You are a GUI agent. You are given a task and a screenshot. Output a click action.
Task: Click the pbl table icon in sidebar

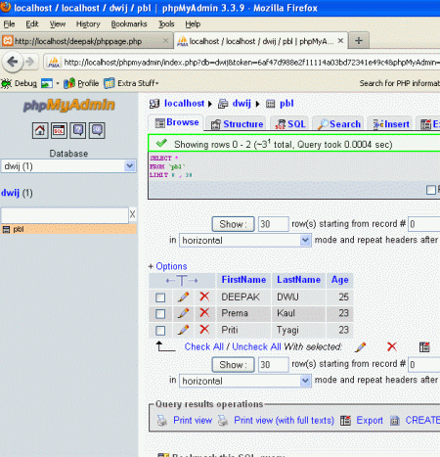pyautogui.click(x=6, y=229)
